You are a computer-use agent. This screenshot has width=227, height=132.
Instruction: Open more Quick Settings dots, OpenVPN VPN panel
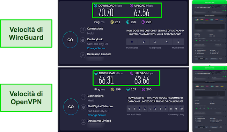(219, 108)
